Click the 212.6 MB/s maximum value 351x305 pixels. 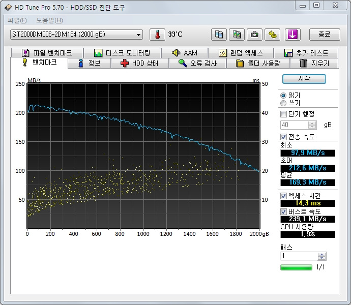click(308, 168)
